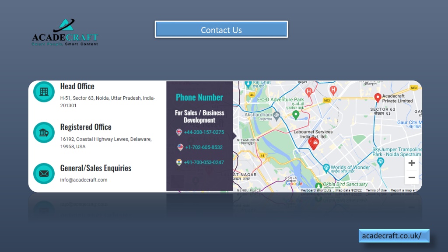Click the Phone Number heading
This screenshot has width=448, height=252.
pyautogui.click(x=199, y=98)
